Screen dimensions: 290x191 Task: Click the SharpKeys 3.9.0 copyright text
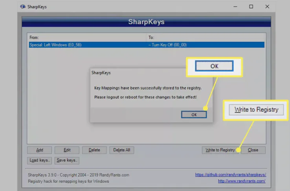(79, 175)
